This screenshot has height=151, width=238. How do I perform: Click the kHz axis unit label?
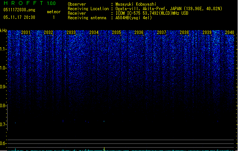(x=3, y=31)
